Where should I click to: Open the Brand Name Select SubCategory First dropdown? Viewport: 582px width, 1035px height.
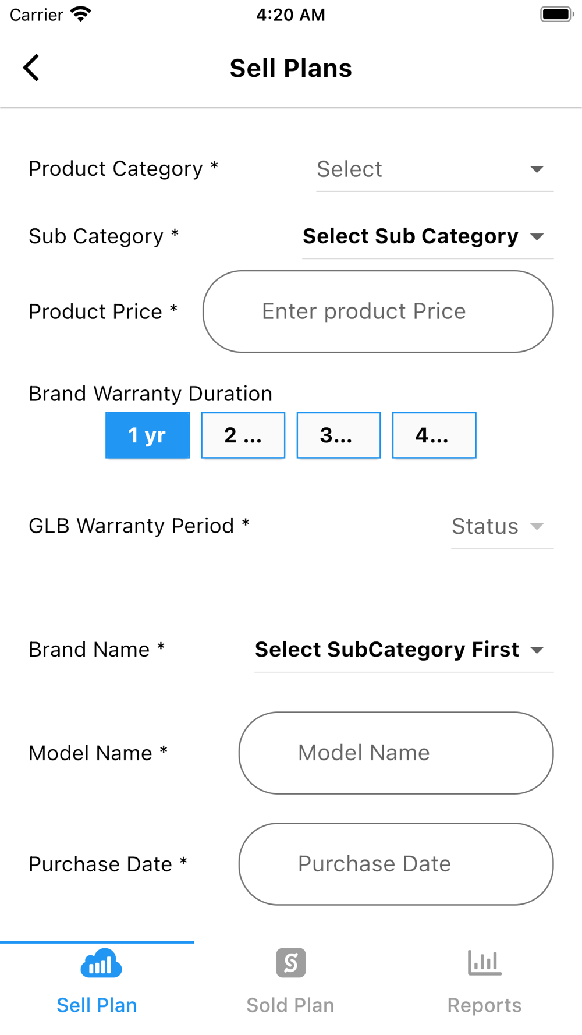[404, 650]
